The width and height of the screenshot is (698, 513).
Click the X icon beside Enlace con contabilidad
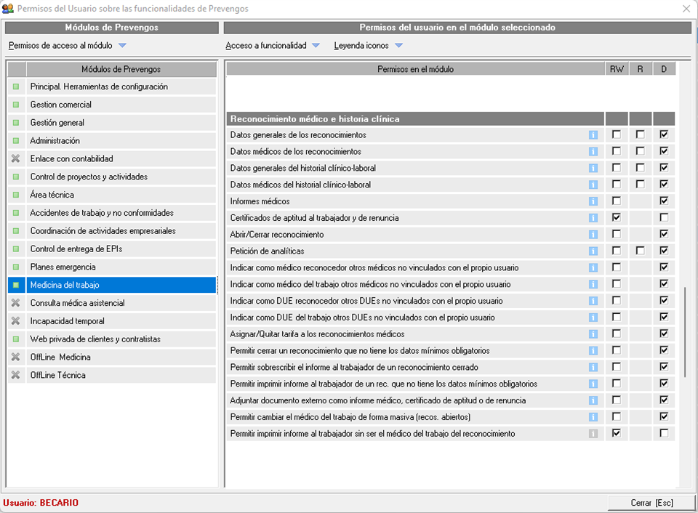[x=16, y=158]
